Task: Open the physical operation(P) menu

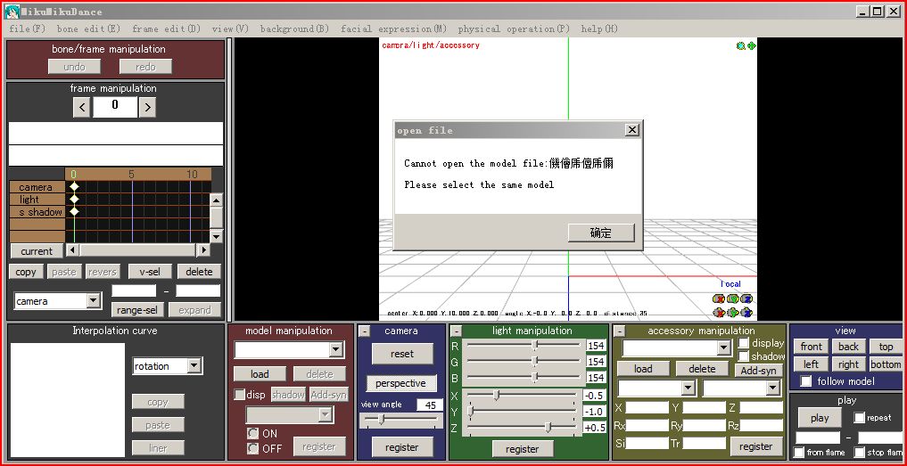Action: [514, 29]
